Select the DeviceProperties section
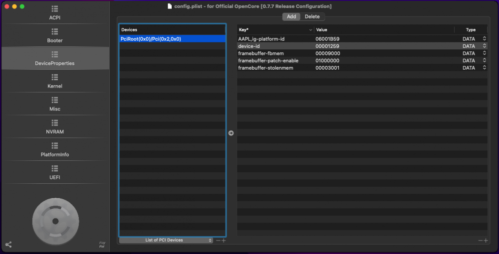 (55, 58)
